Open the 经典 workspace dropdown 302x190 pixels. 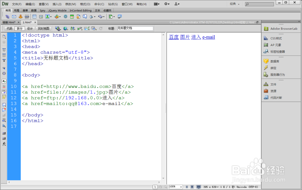(x=235, y=4)
